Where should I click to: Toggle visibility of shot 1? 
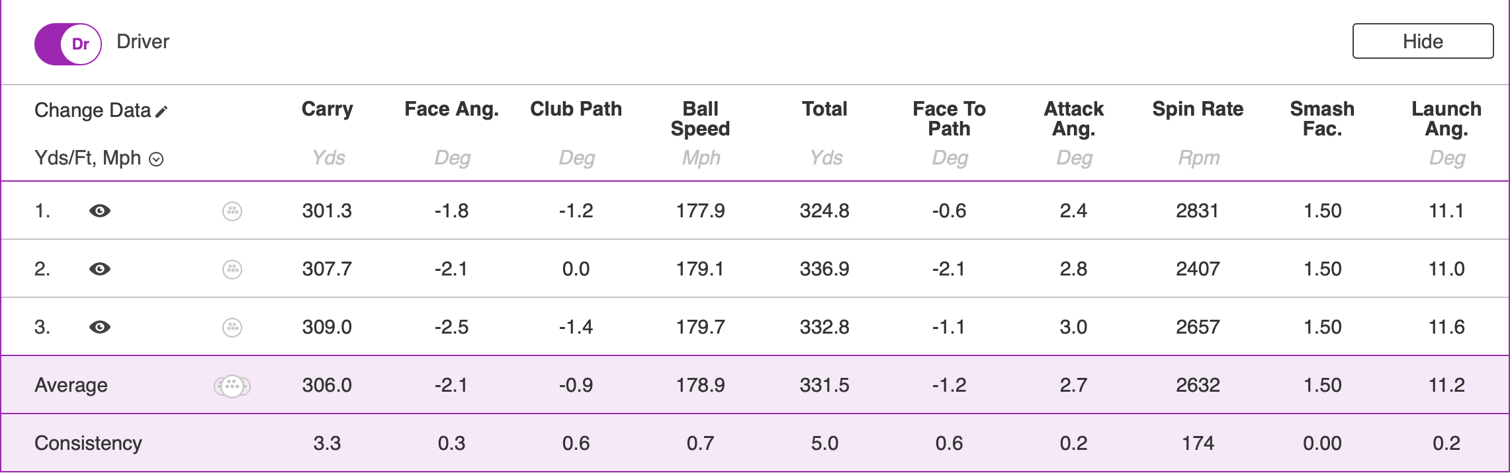100,211
